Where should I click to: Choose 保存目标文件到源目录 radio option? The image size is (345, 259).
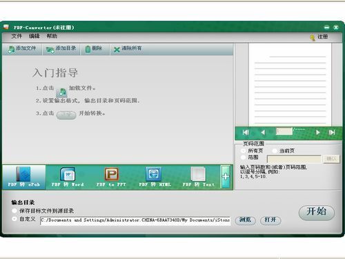point(14,211)
